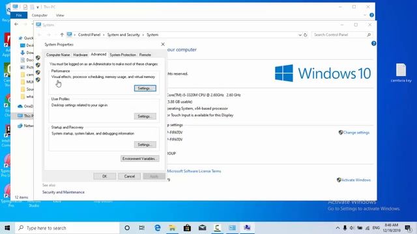Open File Explorer from the taskbar

[x=172, y=228]
